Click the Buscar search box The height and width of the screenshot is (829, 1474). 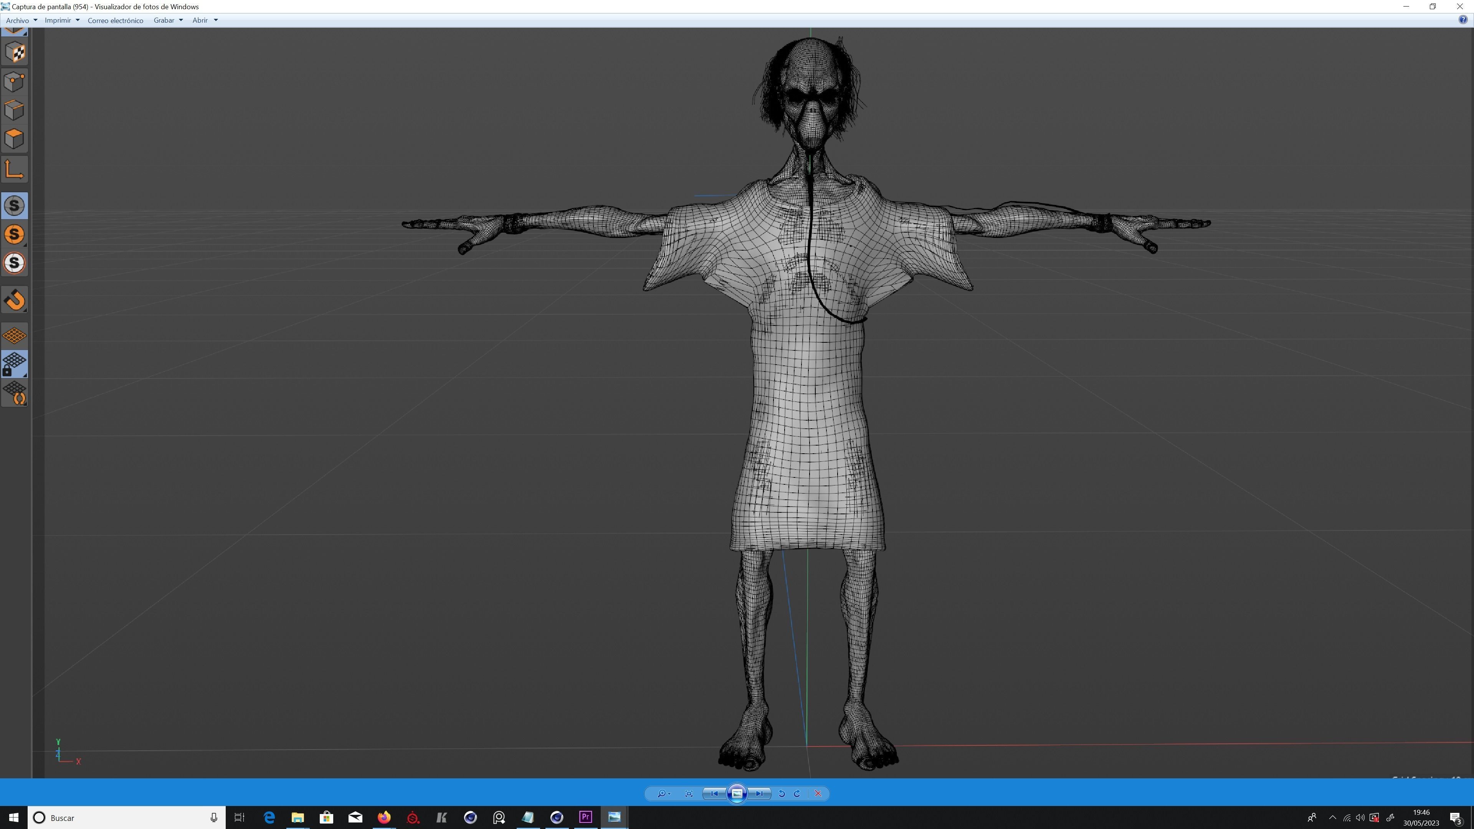click(126, 817)
